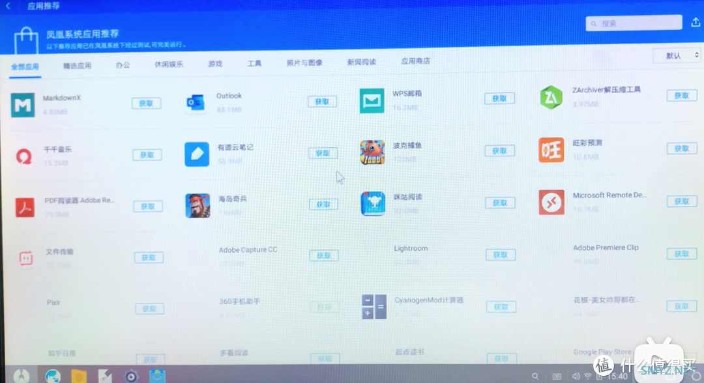Go back using the top-left arrow
Screen dimensions: 704x383
click(8, 6)
